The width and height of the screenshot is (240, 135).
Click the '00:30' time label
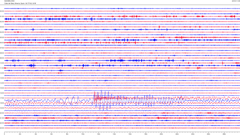click(x=2, y=11)
